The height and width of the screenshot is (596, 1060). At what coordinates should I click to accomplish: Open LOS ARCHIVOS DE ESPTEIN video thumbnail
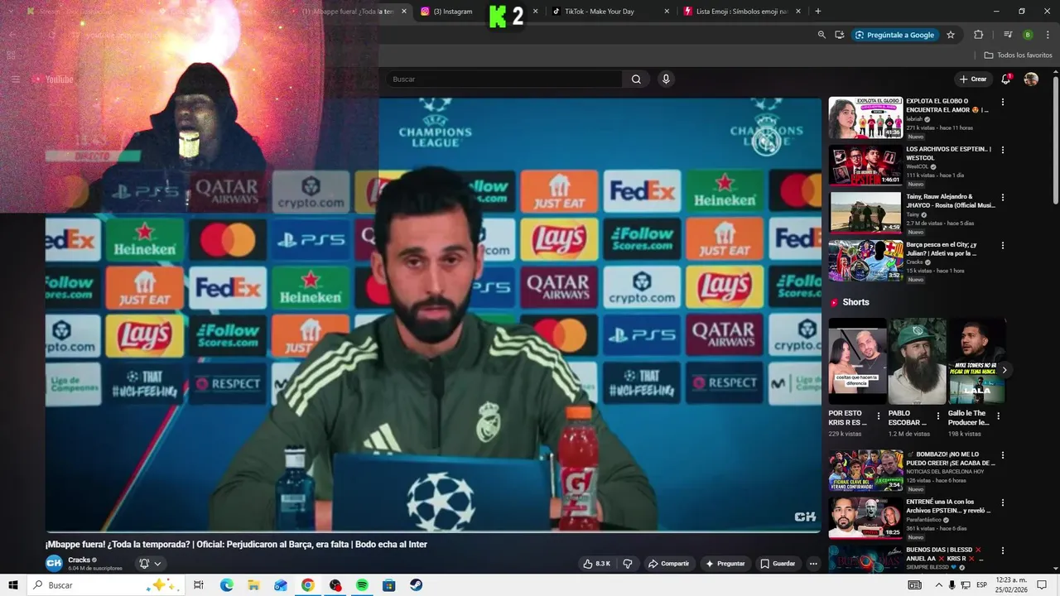coord(865,166)
